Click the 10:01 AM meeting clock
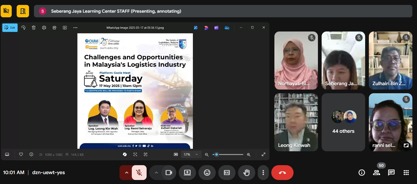 click(x=14, y=173)
